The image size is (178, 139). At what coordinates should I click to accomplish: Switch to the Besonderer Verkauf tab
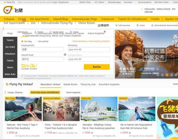pyautogui.click(x=51, y=84)
